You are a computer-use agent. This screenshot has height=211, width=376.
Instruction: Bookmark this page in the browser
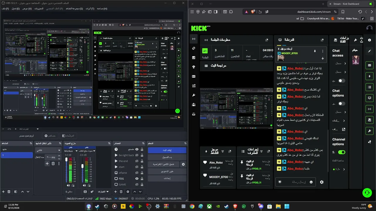point(343,12)
